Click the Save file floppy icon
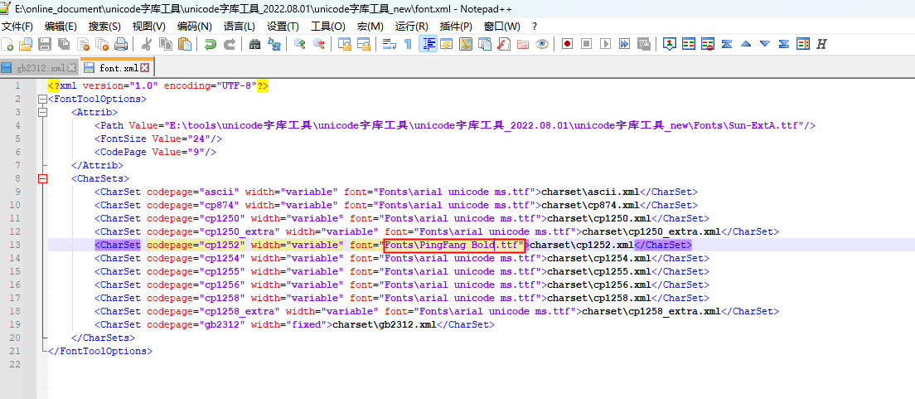 click(x=45, y=44)
